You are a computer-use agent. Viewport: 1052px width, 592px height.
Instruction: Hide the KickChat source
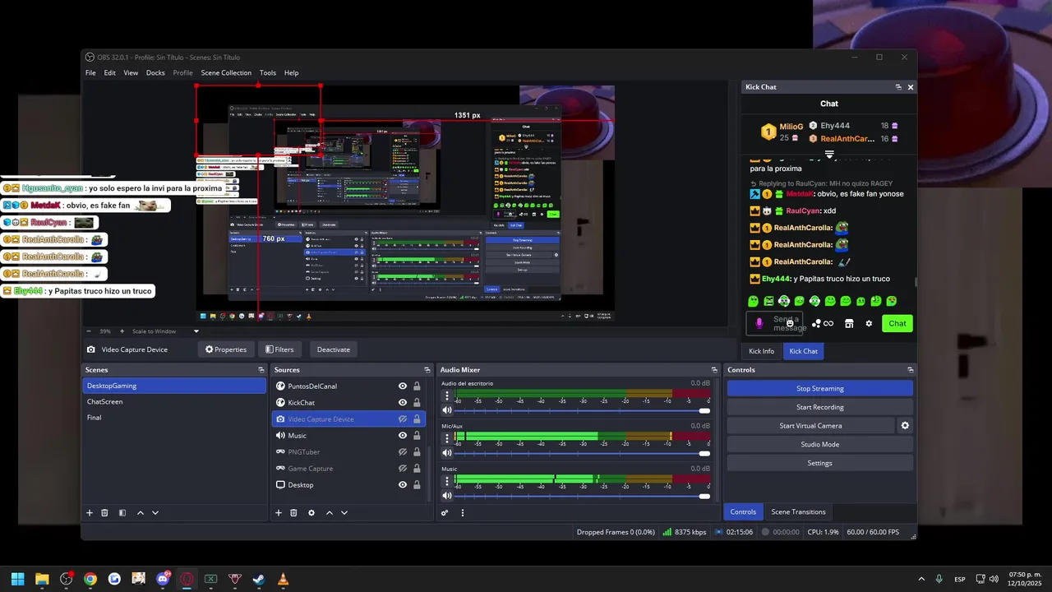click(x=403, y=403)
